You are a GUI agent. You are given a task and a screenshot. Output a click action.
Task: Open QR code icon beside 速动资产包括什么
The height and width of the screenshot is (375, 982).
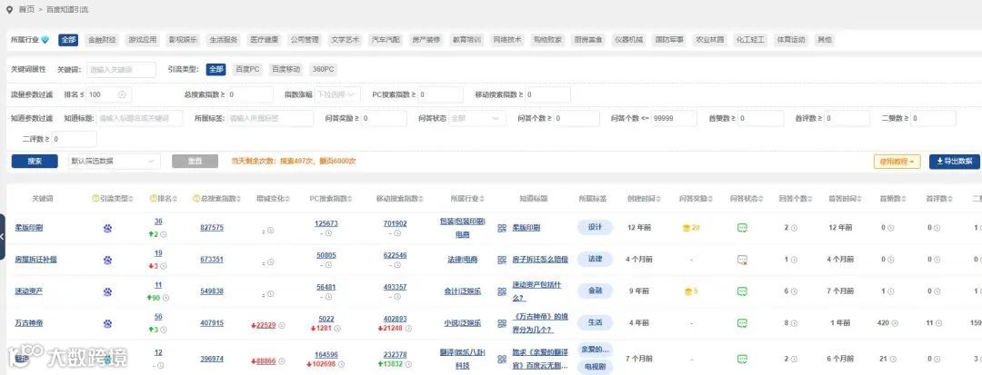point(502,291)
